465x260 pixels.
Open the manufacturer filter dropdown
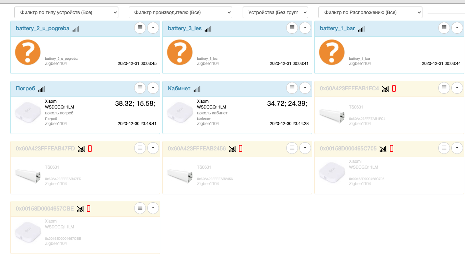181,12
